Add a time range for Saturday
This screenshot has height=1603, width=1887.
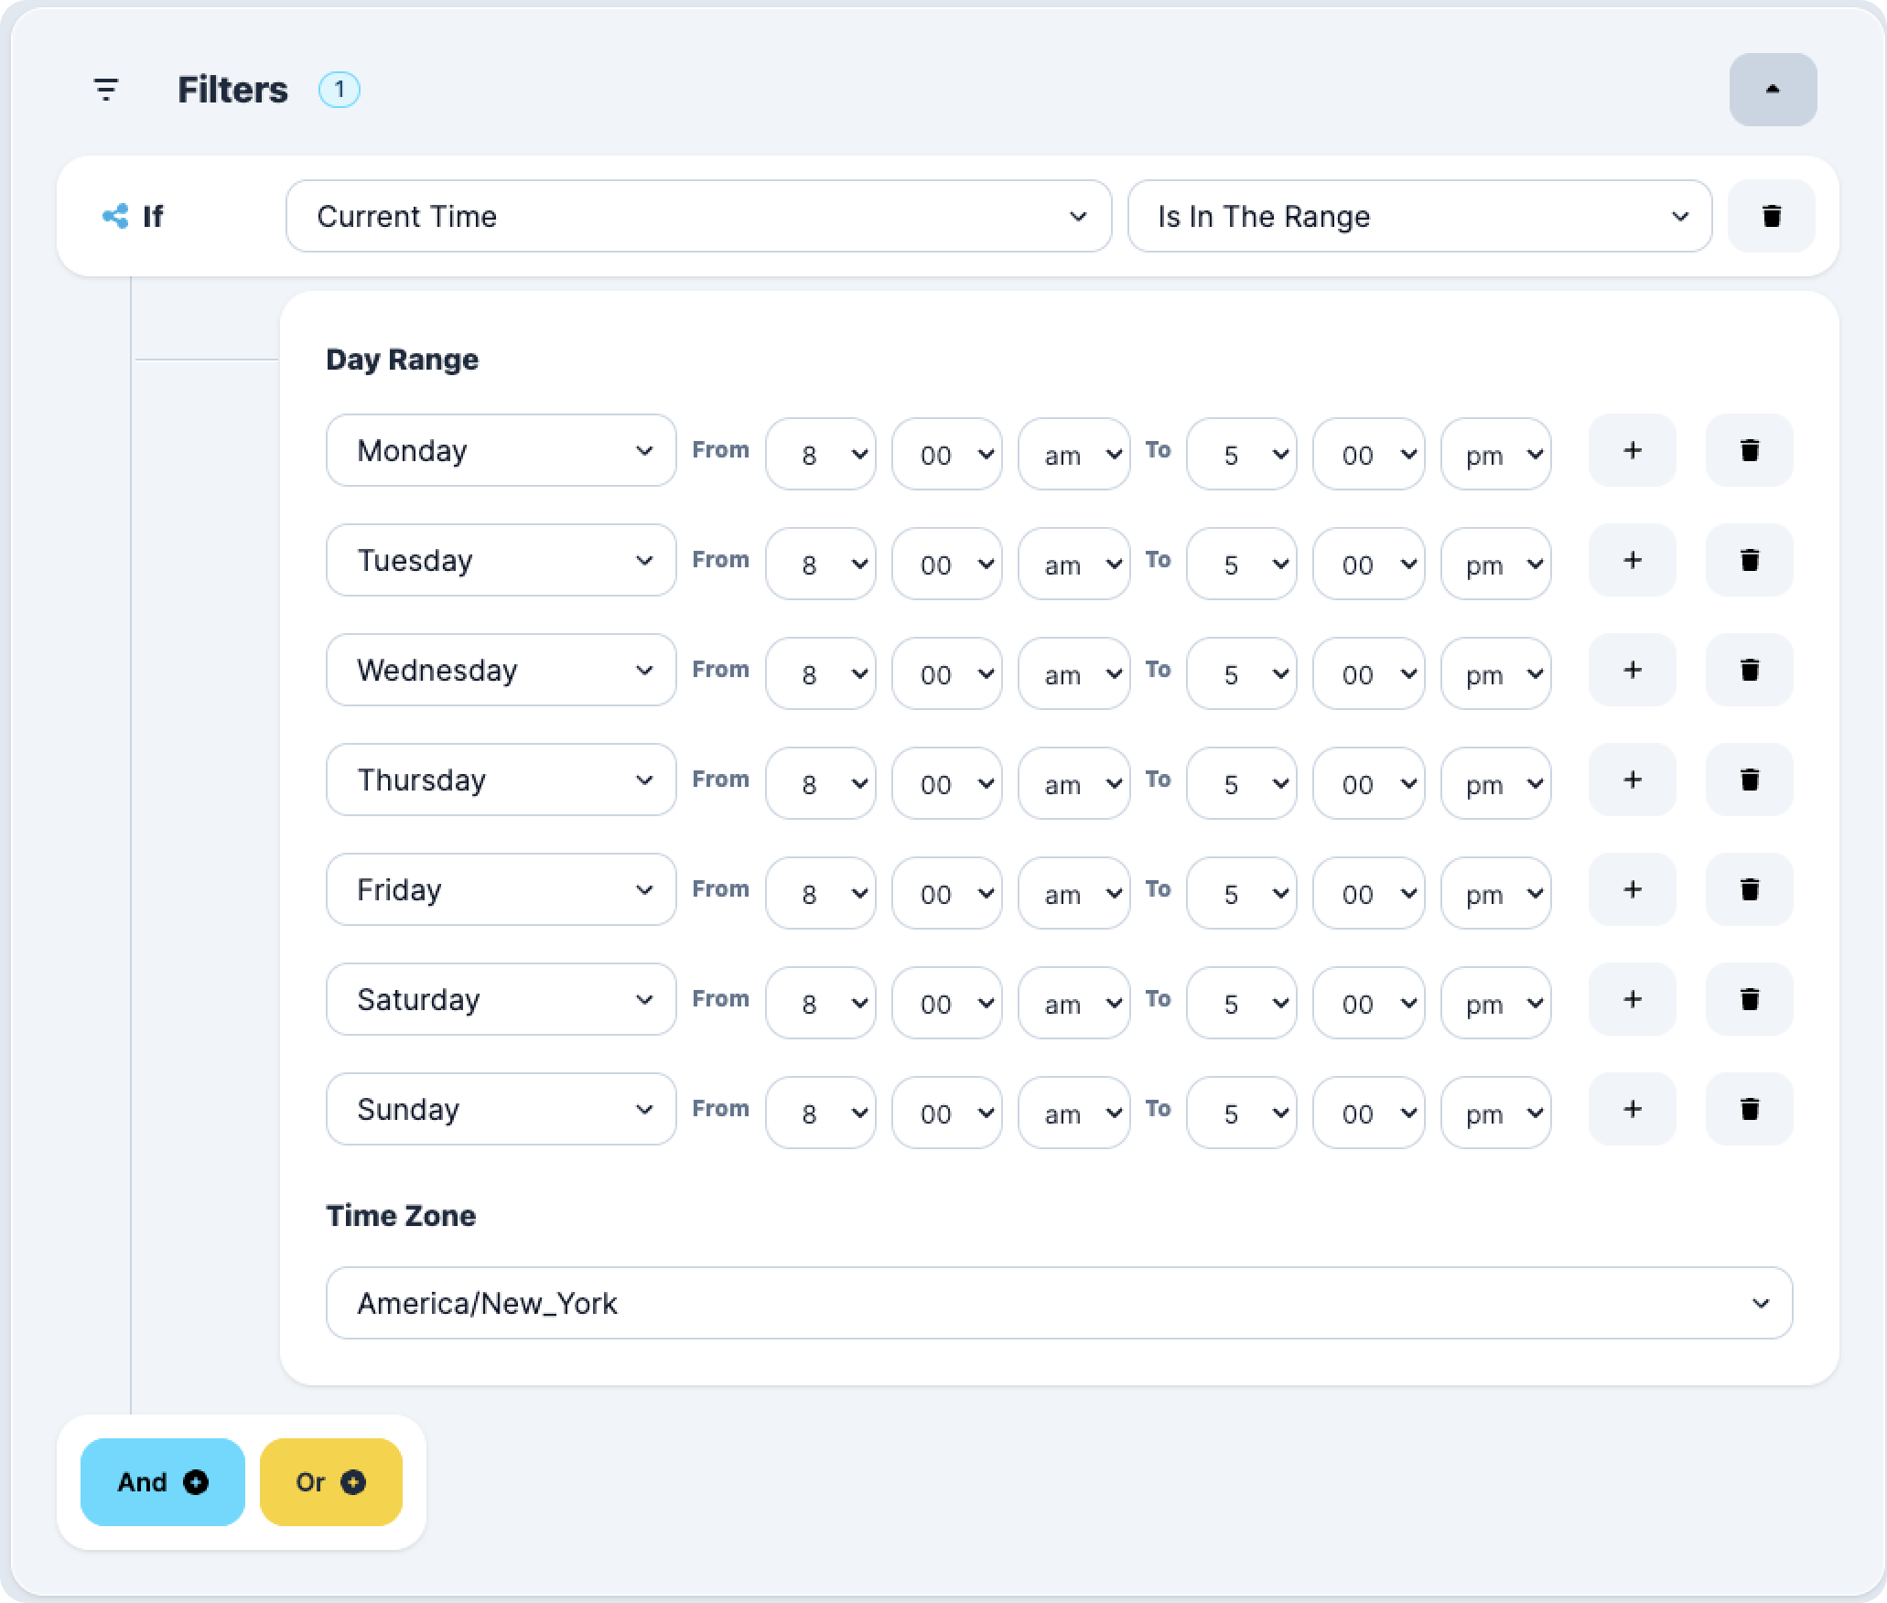point(1633,999)
